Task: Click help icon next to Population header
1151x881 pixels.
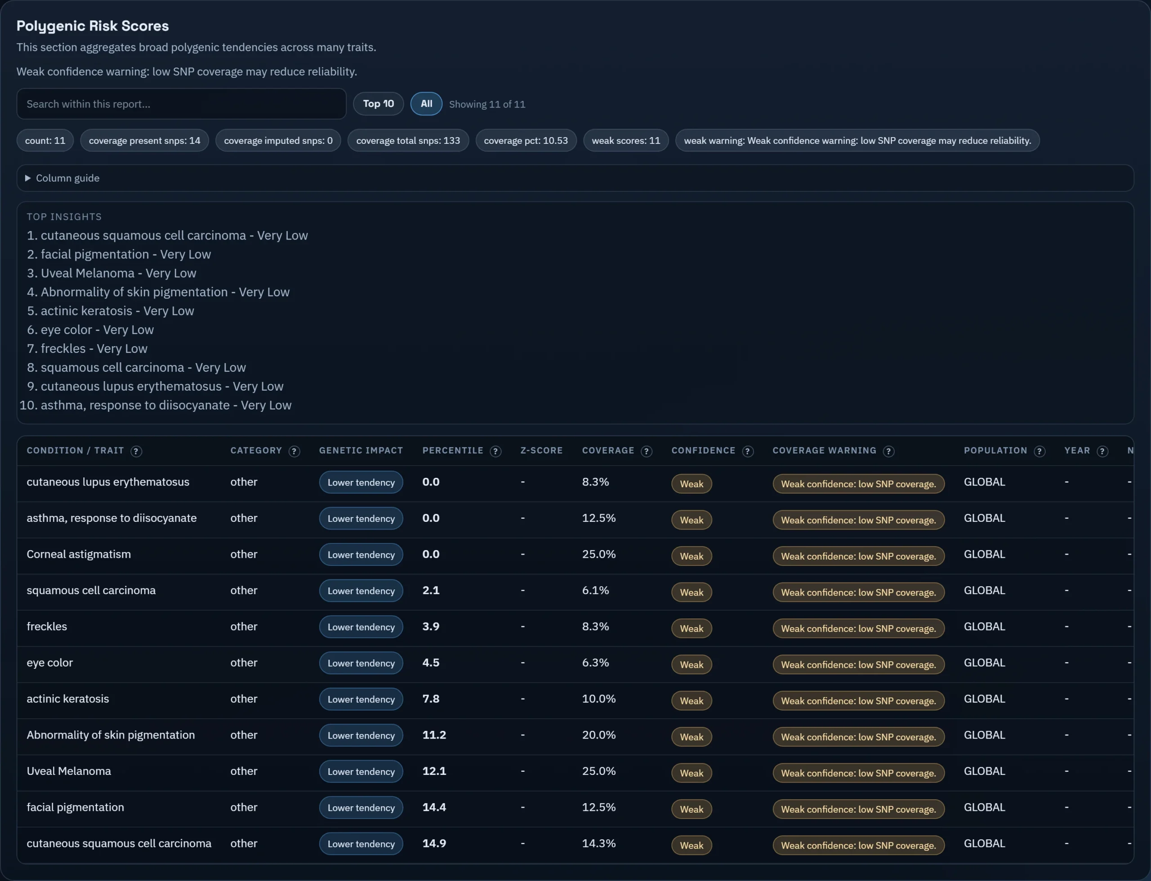Action: pos(1039,451)
